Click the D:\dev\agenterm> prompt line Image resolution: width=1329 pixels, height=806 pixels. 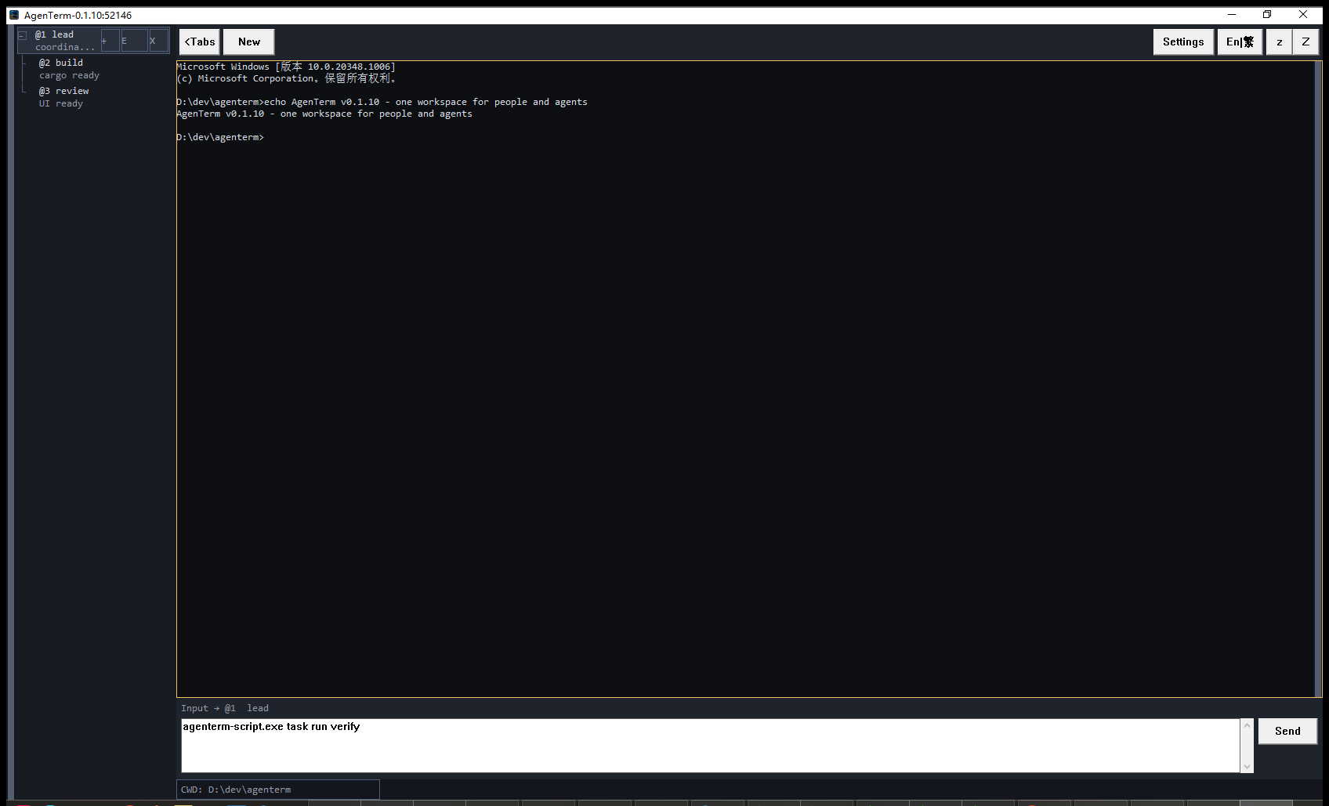click(x=220, y=137)
